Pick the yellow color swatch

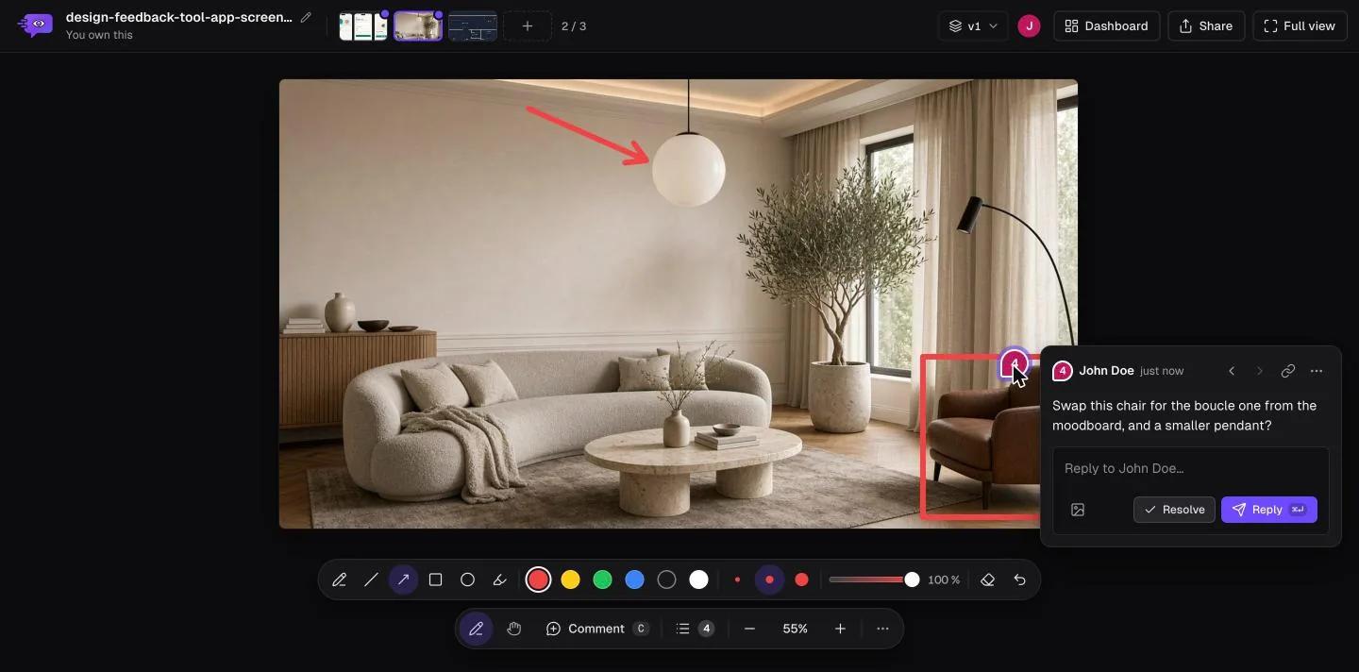tap(570, 580)
